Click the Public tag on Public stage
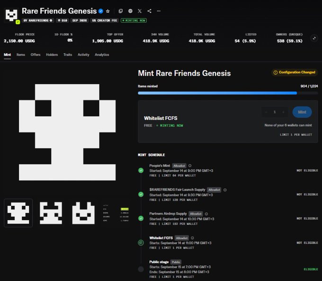Image resolution: width=322 pixels, height=281 pixels. pos(176,262)
